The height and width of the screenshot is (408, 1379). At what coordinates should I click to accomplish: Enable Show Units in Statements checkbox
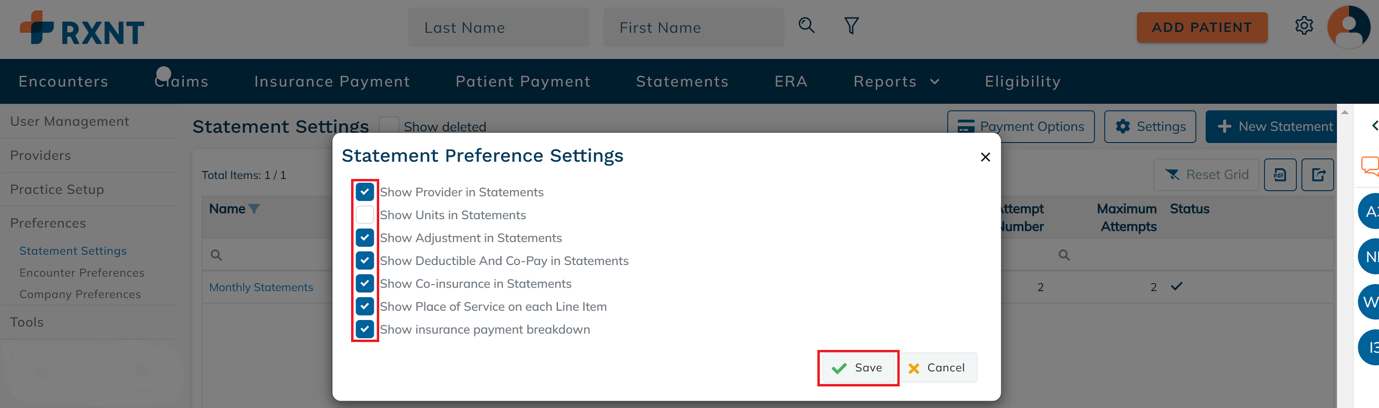[x=364, y=214]
